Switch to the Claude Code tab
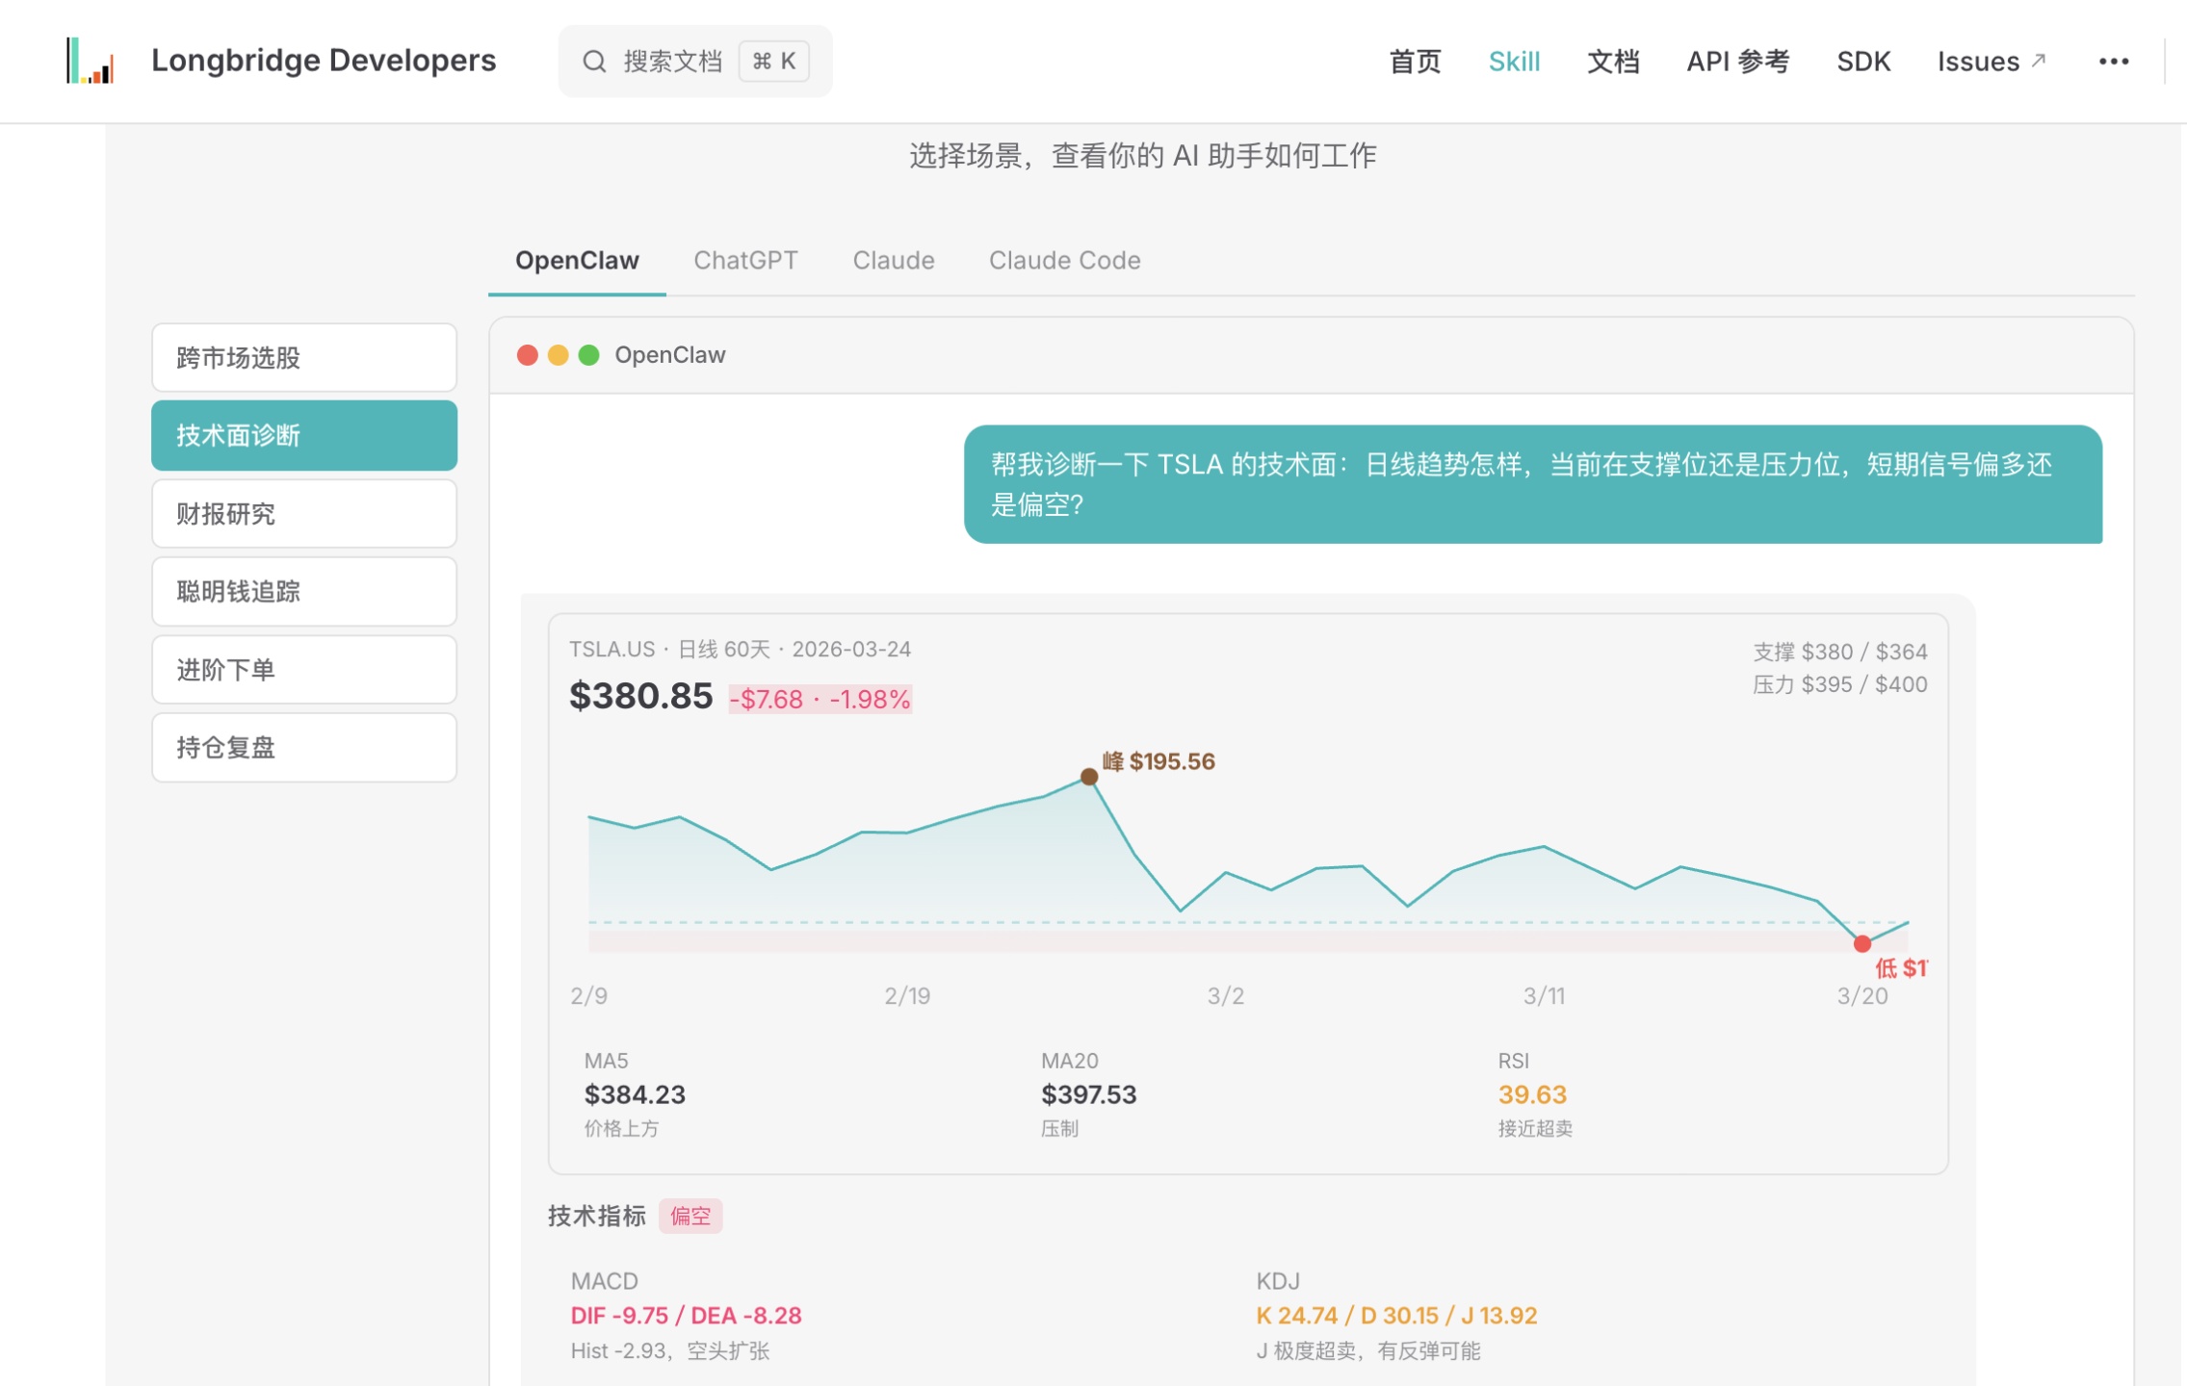This screenshot has height=1386, width=2187. click(x=1063, y=261)
